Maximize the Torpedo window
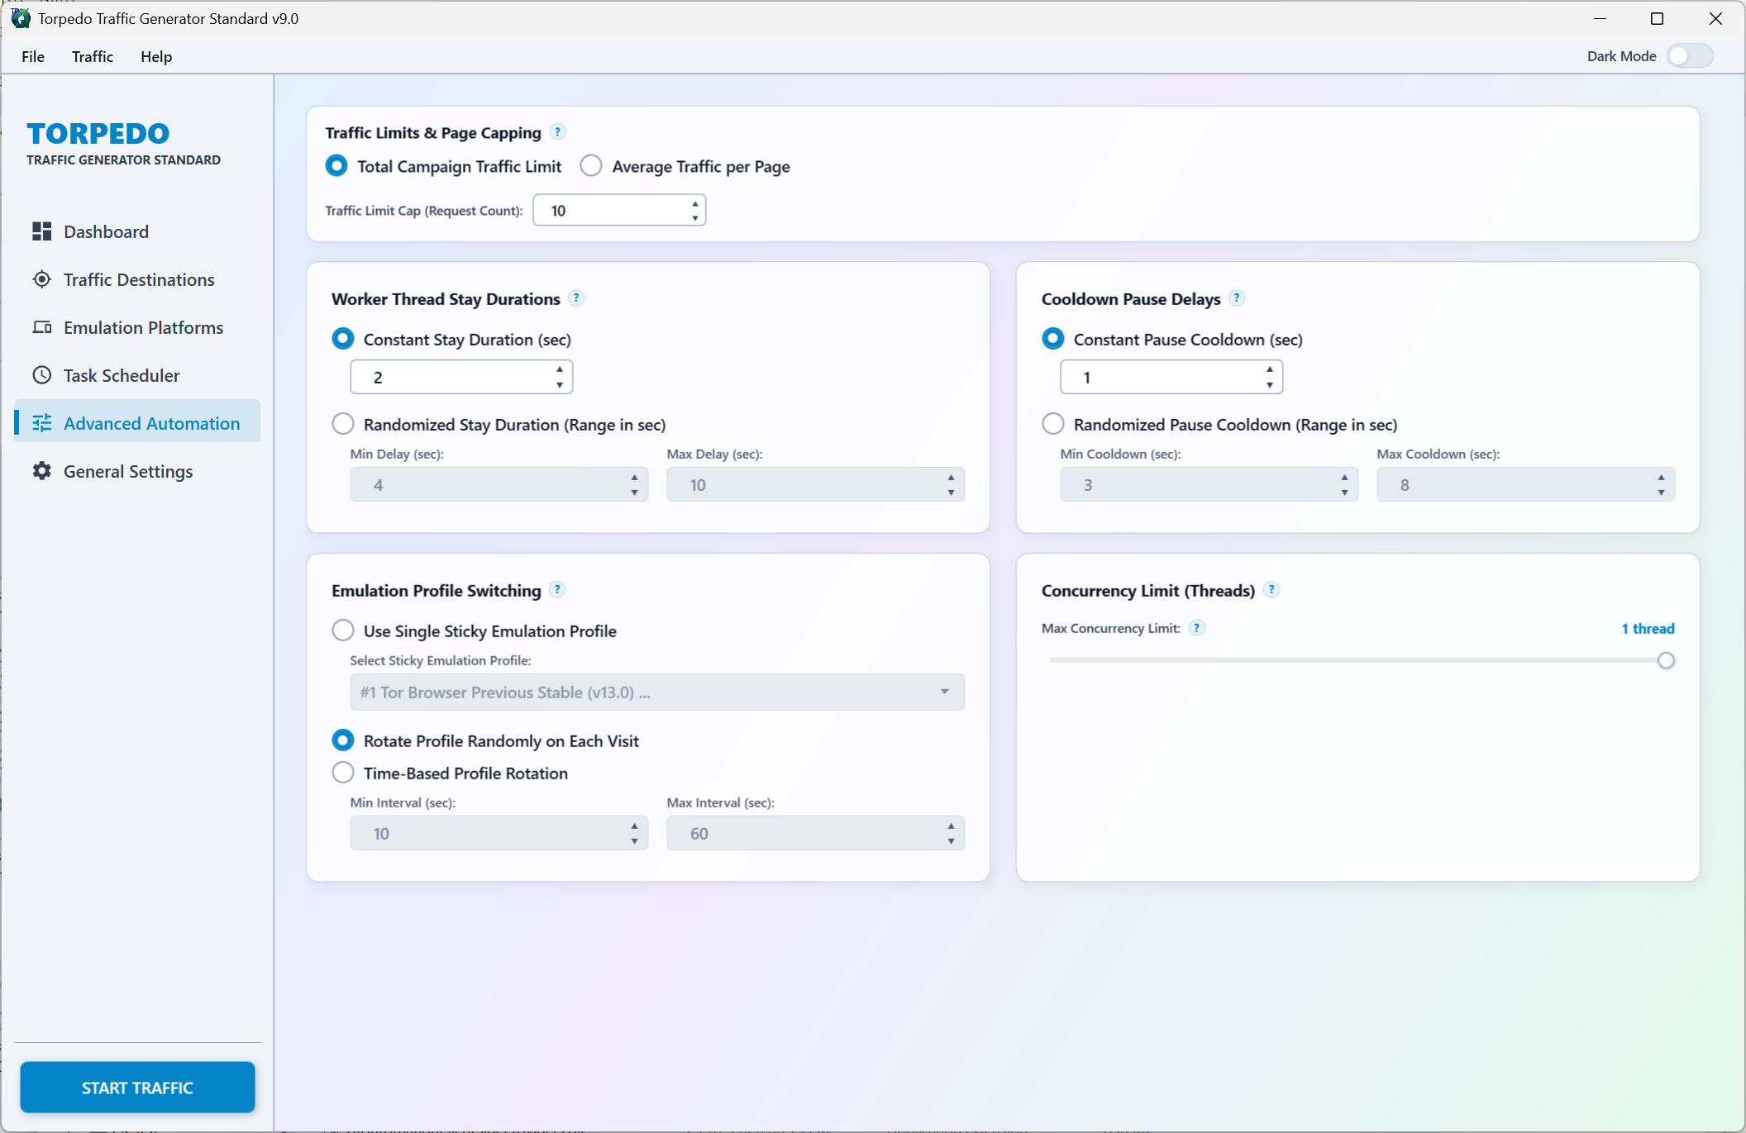The image size is (1746, 1133). pos(1657,18)
